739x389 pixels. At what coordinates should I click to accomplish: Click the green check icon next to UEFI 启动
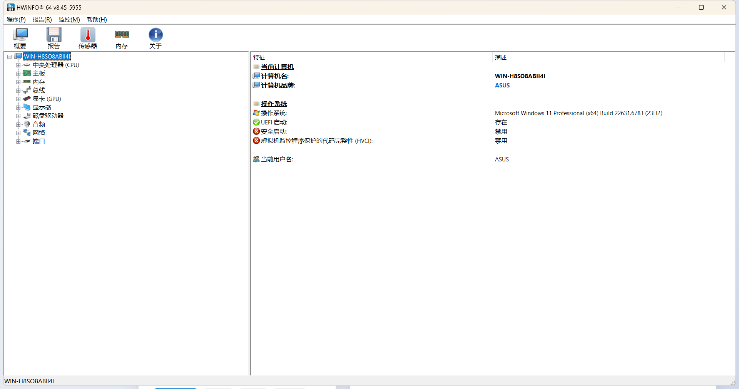pyautogui.click(x=256, y=122)
